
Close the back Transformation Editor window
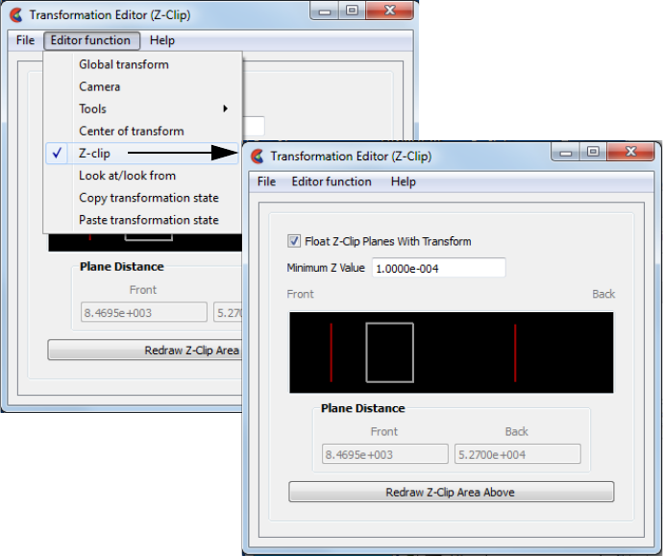click(389, 11)
